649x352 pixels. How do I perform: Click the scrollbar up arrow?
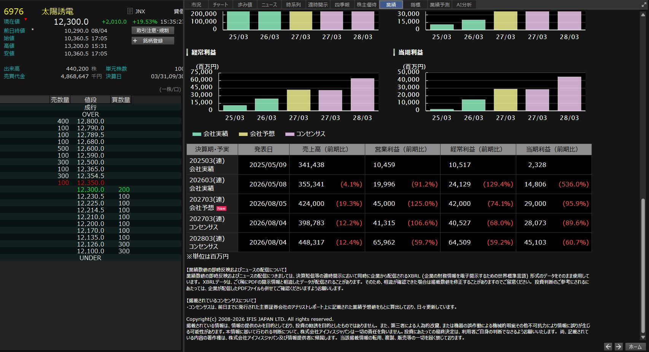[x=643, y=15]
